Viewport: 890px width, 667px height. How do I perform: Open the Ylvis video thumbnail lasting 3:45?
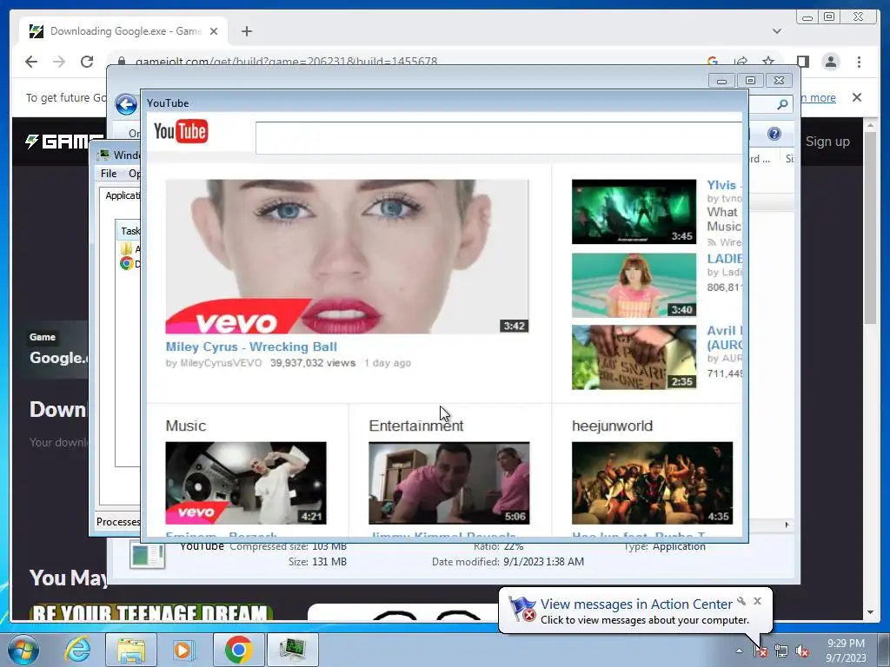pos(634,212)
